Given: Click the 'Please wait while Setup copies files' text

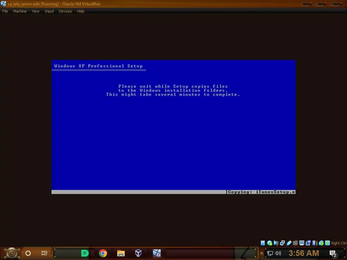Looking at the screenshot, I should (173, 86).
